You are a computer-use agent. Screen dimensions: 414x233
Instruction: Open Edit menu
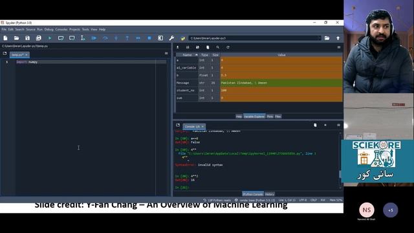click(10, 30)
